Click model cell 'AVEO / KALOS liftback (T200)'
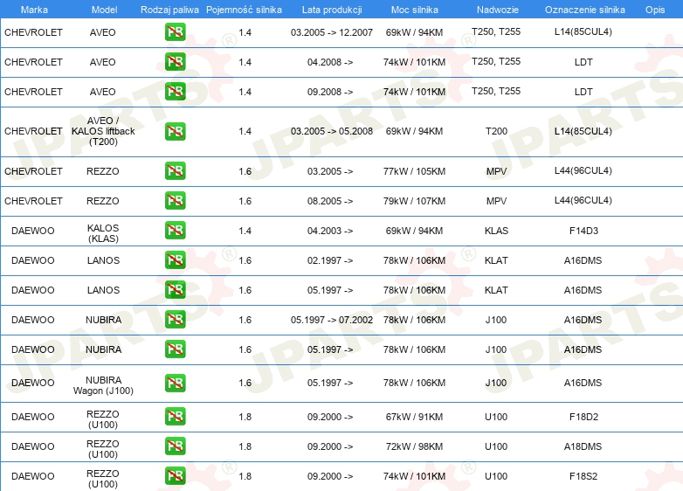Viewport: 683px width, 491px height. tap(103, 131)
